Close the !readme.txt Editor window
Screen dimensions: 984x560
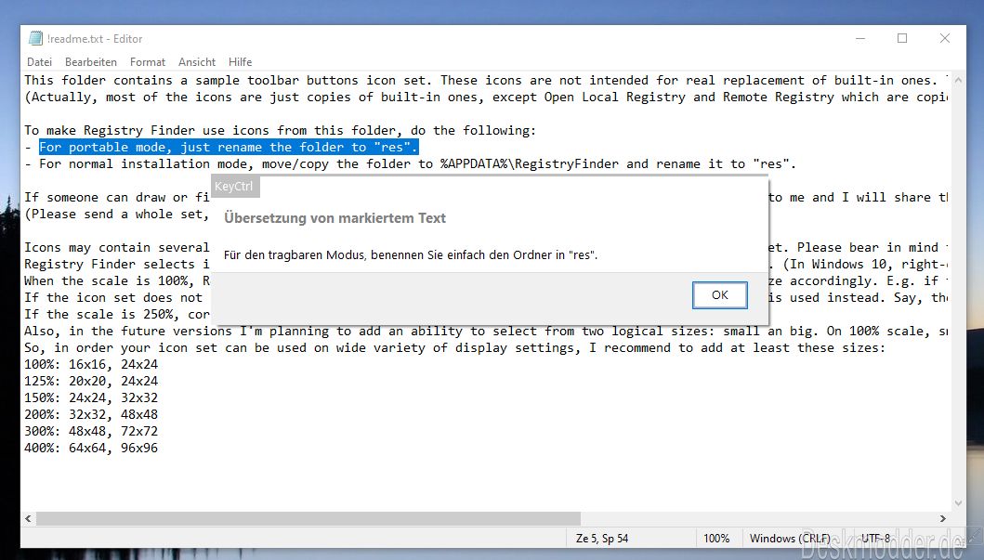pos(944,38)
